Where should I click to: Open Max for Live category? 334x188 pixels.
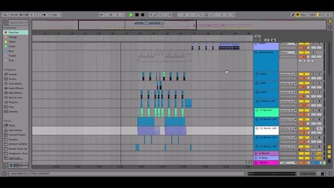[x=16, y=98]
